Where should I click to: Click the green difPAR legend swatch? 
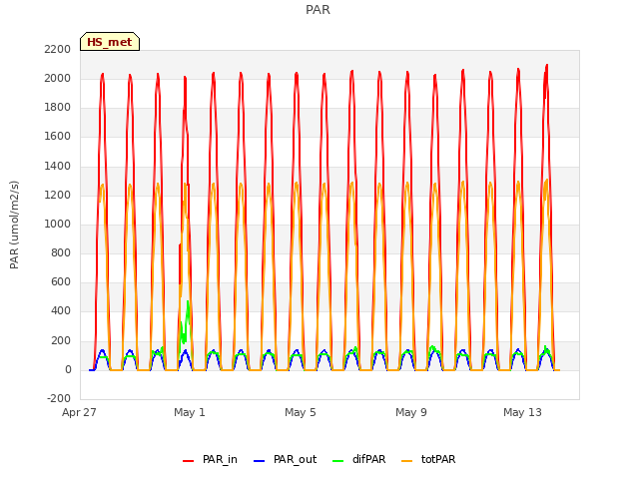[x=338, y=461]
